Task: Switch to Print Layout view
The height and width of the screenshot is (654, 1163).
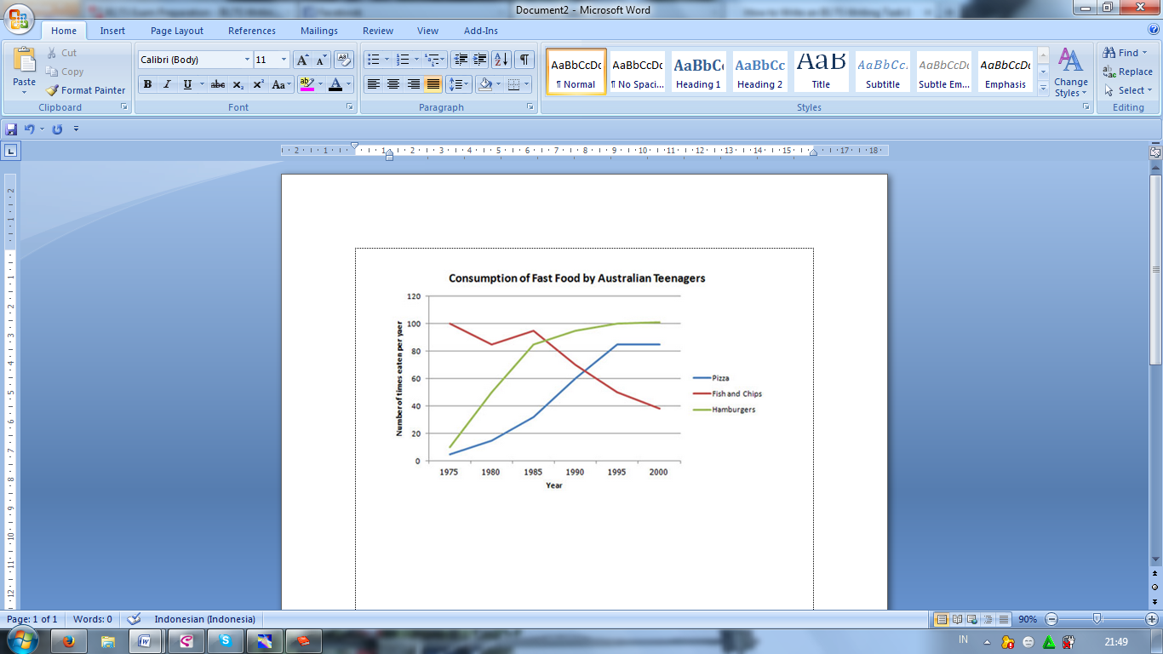Action: [x=942, y=619]
